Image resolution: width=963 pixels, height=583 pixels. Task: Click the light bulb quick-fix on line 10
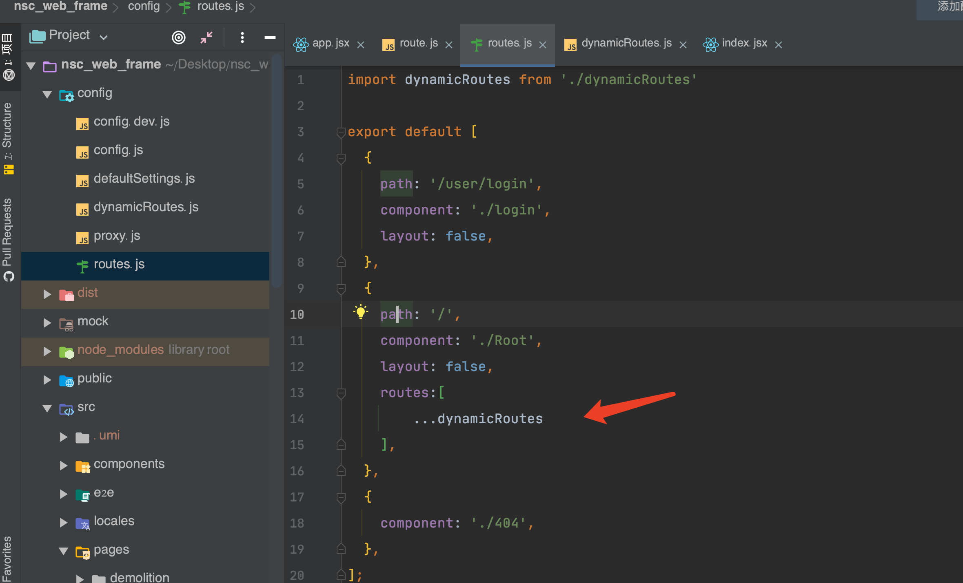click(x=361, y=313)
